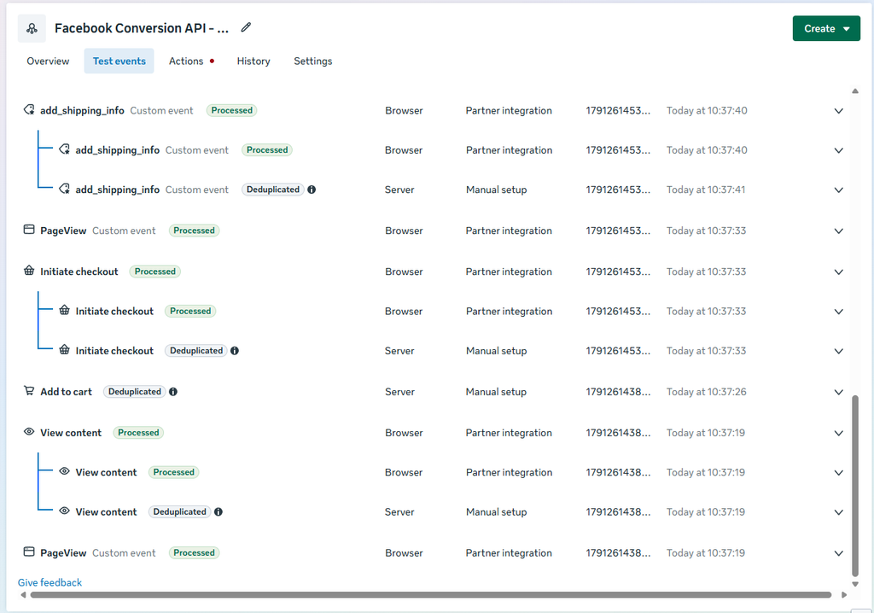This screenshot has height=613, width=874.
Task: Click the Add to cart shopping cart icon
Action: pos(29,391)
